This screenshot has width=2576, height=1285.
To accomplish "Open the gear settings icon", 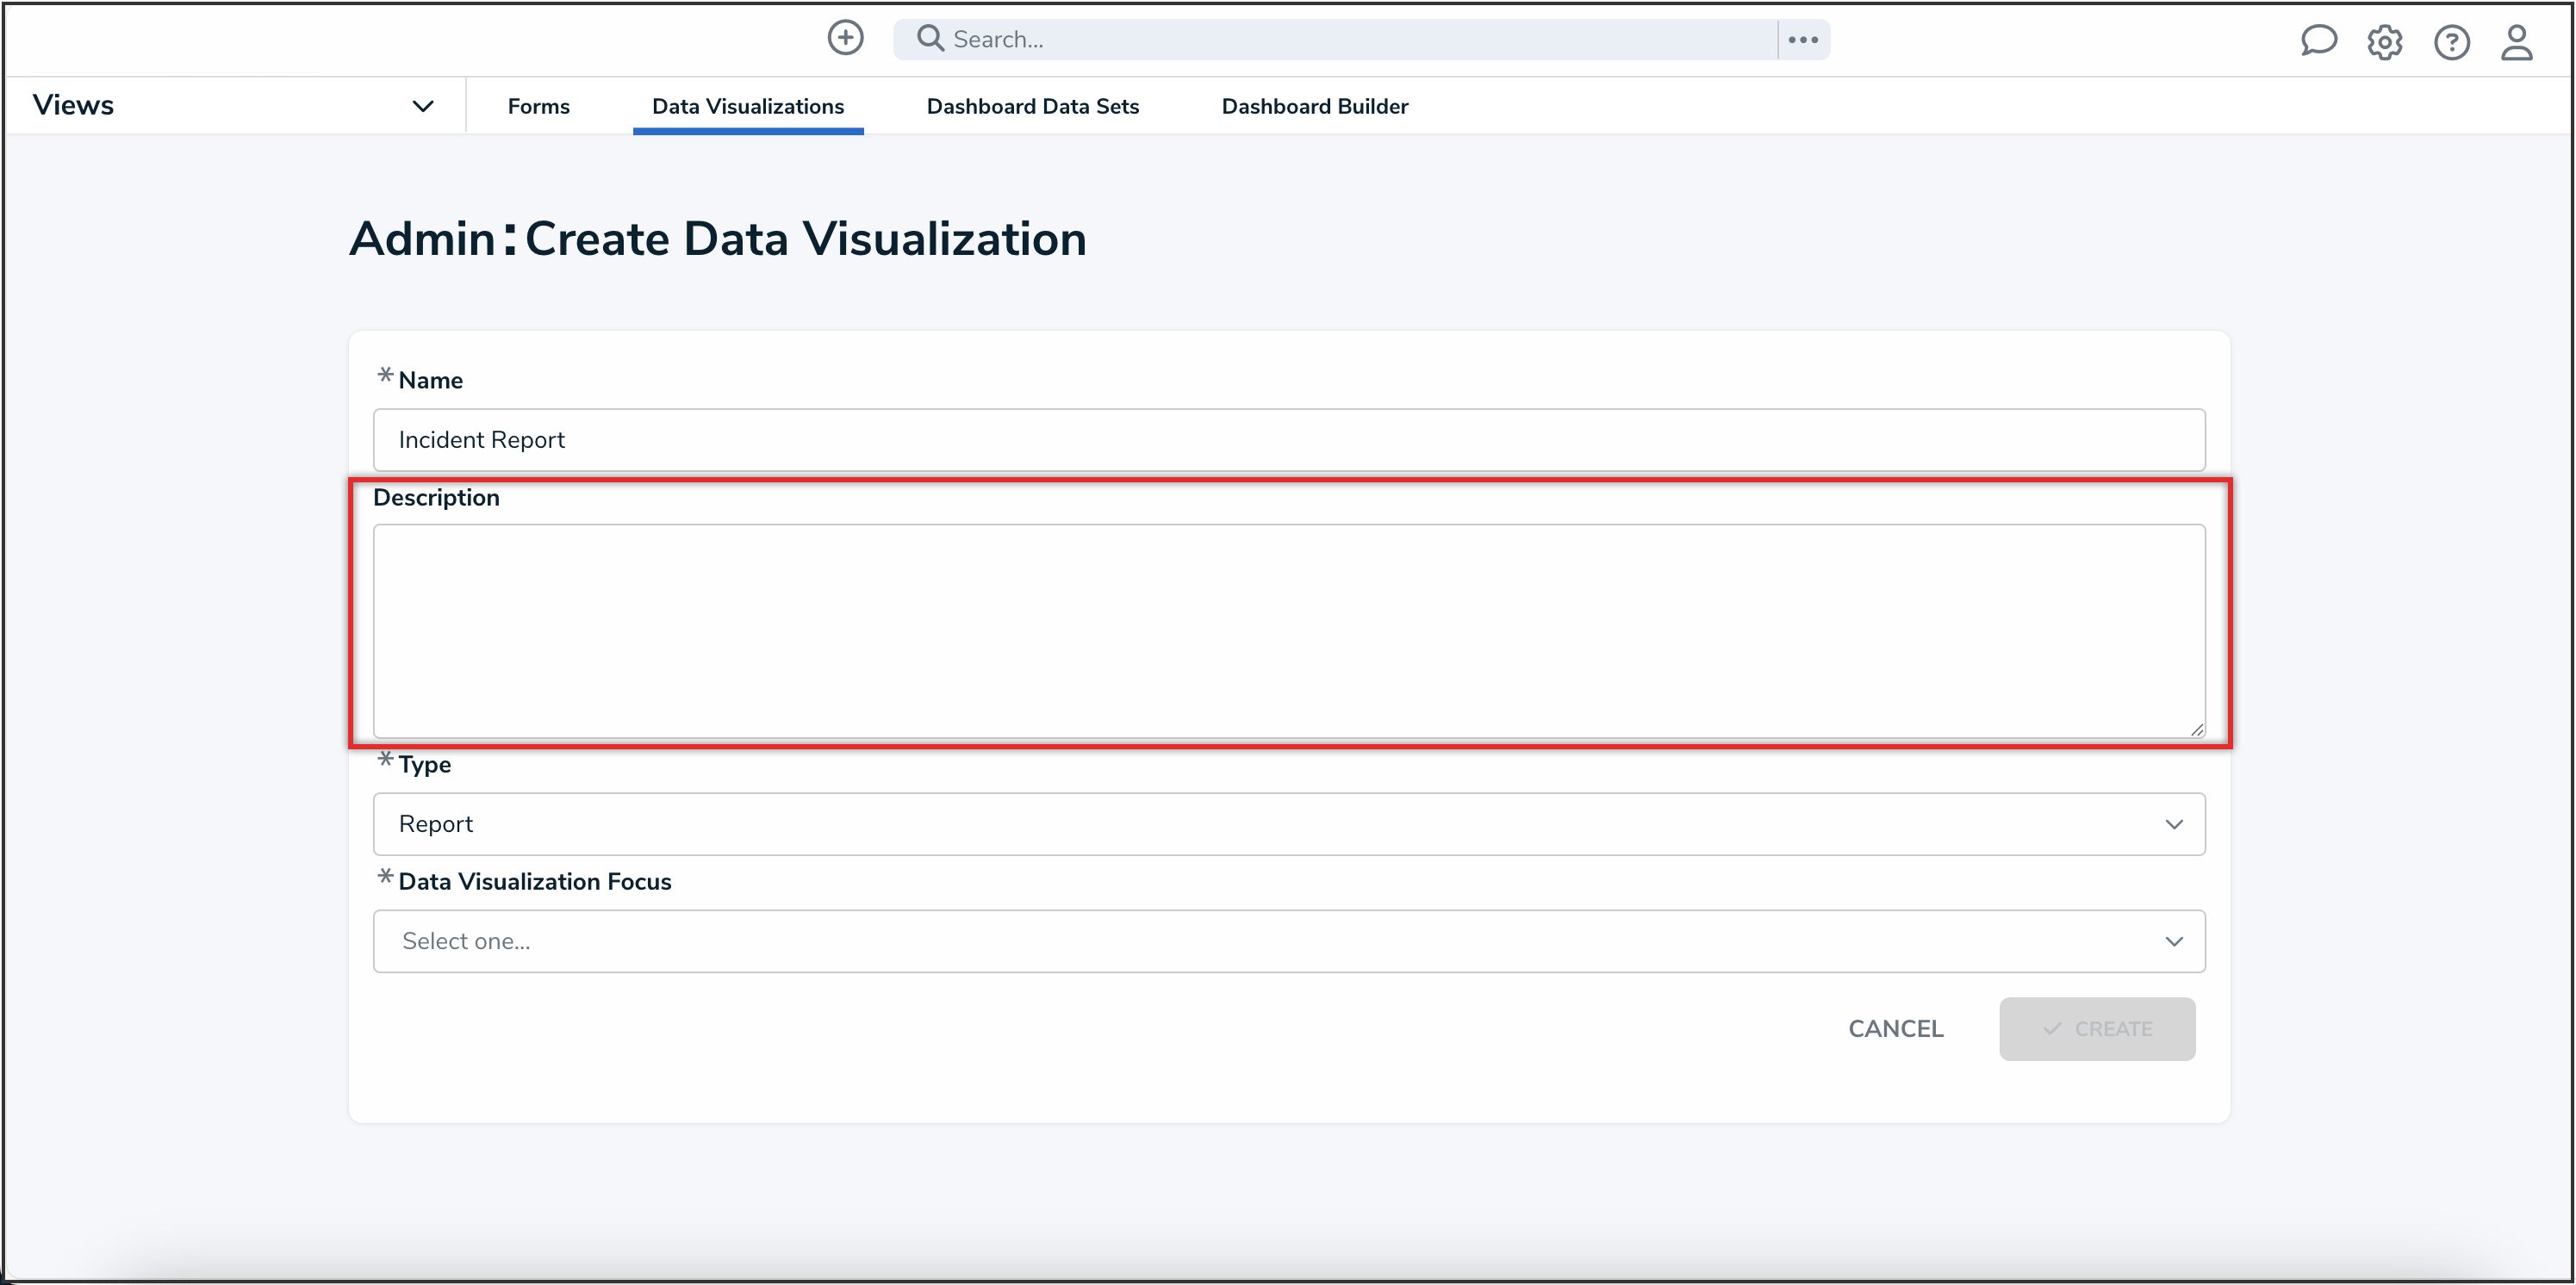I will click(2384, 42).
